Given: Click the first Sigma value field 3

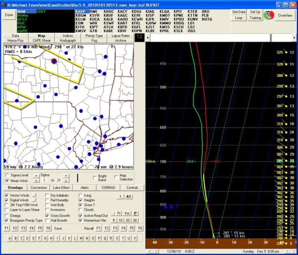Looking at the screenshot, I should pyautogui.click(x=44, y=180).
